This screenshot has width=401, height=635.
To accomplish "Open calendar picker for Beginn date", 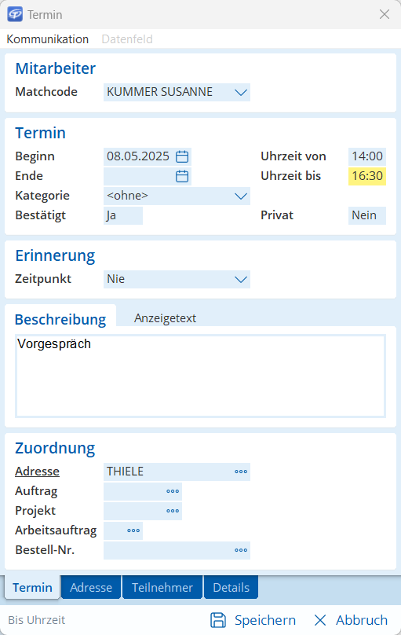I will pos(182,156).
